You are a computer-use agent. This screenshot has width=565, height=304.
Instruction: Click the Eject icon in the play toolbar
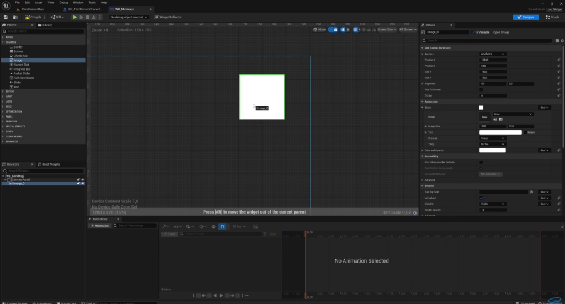(94, 17)
